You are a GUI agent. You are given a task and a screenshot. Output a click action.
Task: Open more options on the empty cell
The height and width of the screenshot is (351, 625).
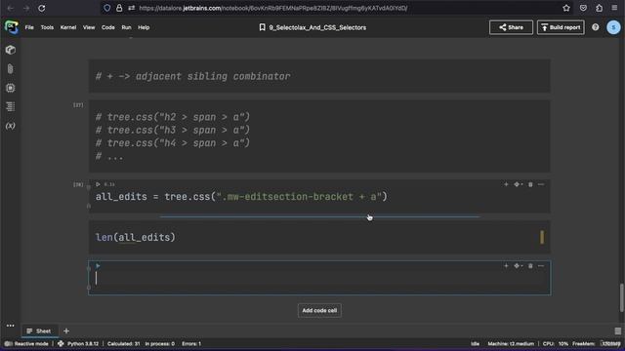tap(541, 266)
